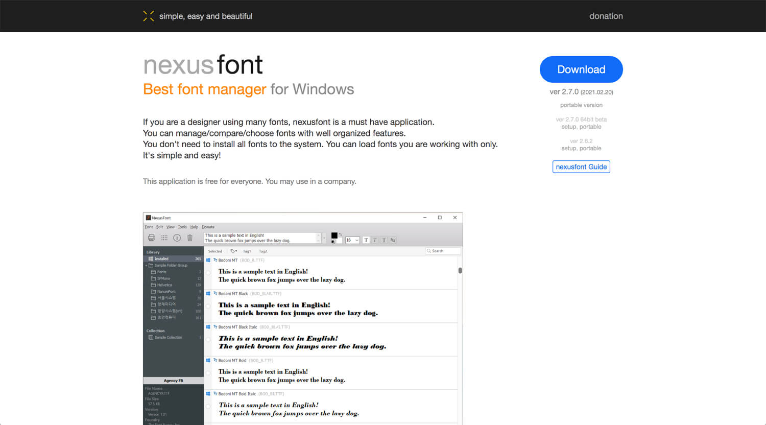Select the circle checkbox for Bodoni MT Bold (BOD_B.TTF)

pos(208,373)
